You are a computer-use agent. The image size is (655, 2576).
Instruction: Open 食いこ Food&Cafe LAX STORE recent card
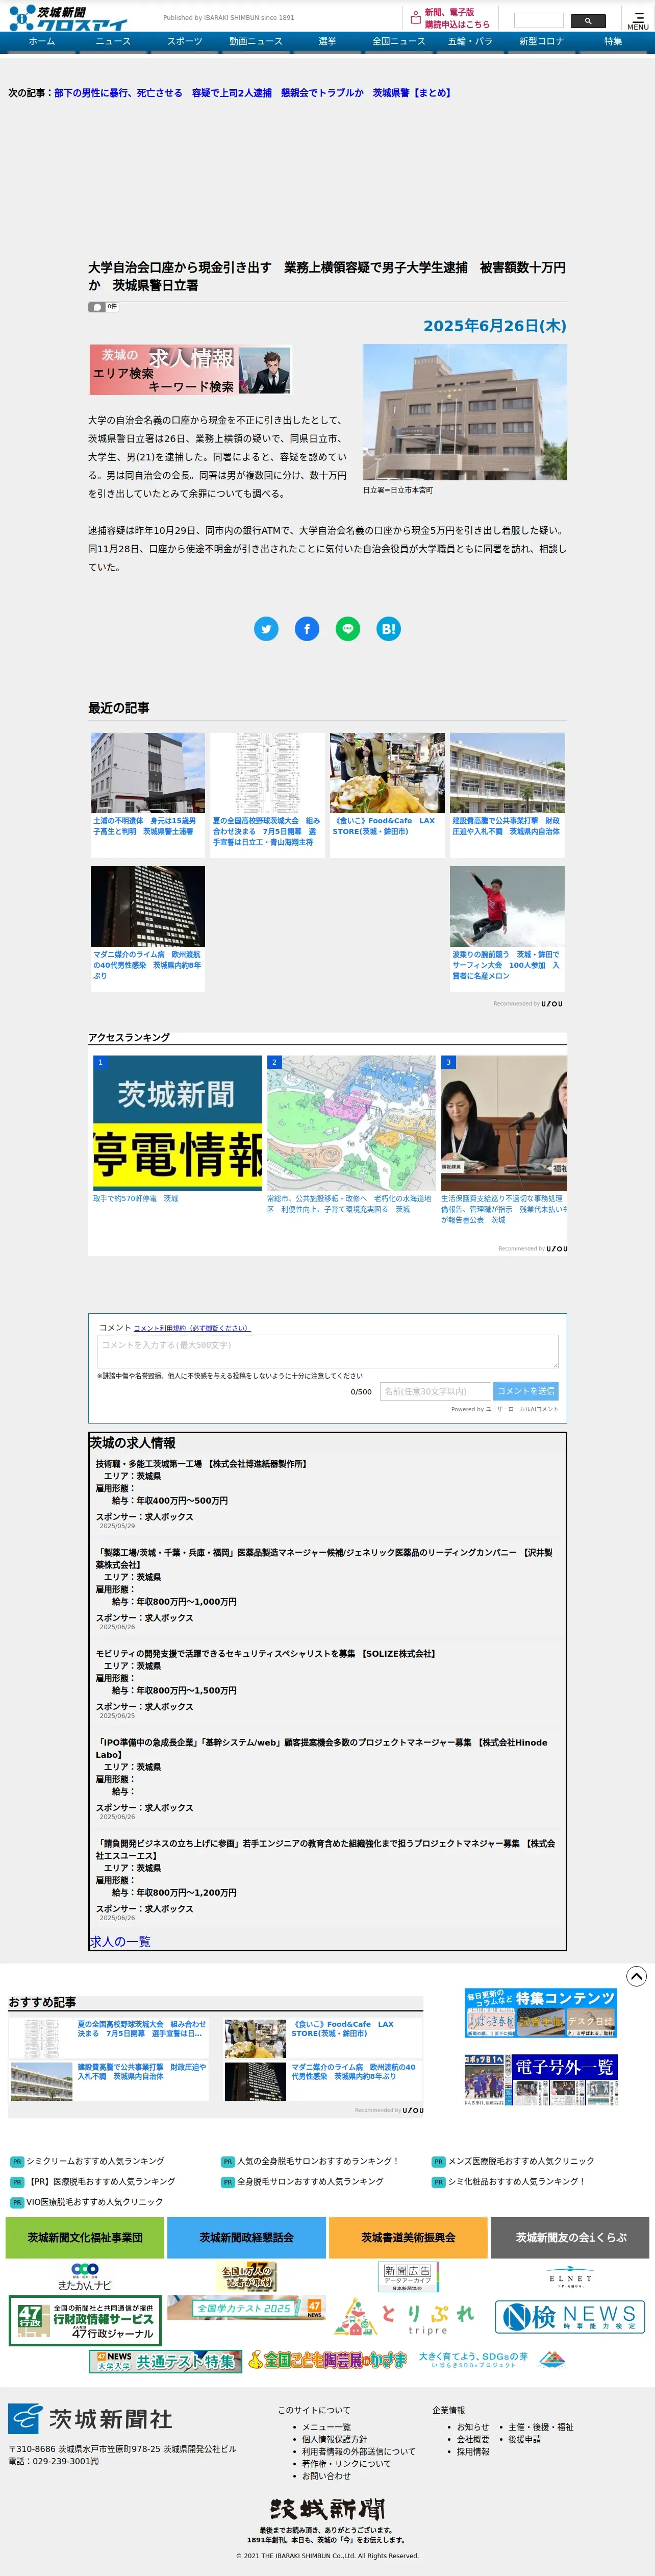click(387, 794)
